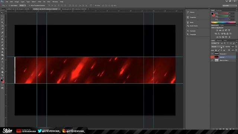Select the Path Selection tool
Image resolution: width=238 pixels, height=134 pixels.
click(x=2, y=65)
